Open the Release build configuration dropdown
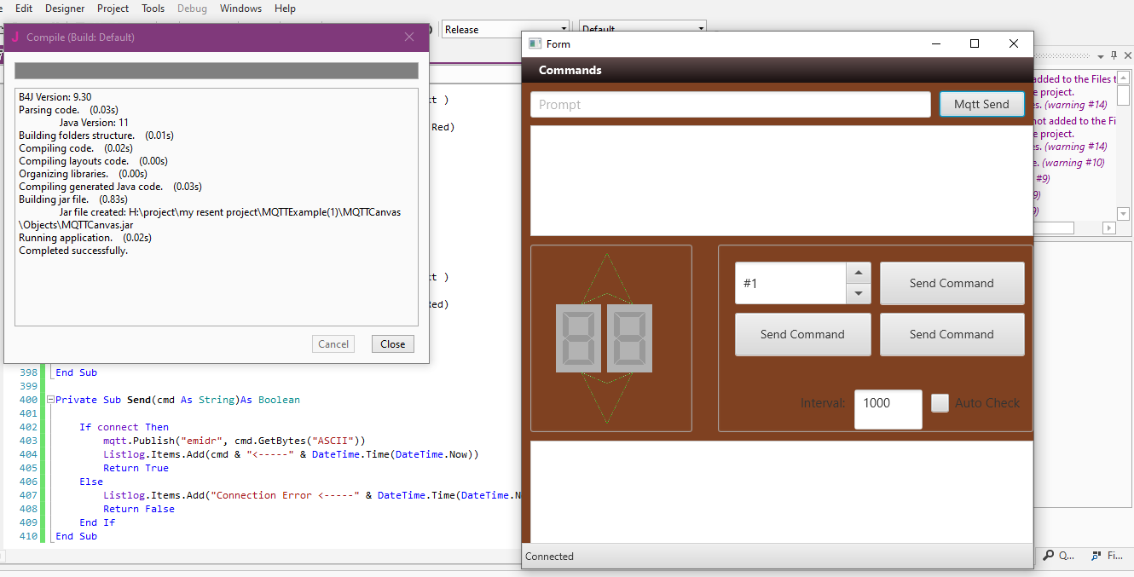1134x577 pixels. tap(564, 29)
